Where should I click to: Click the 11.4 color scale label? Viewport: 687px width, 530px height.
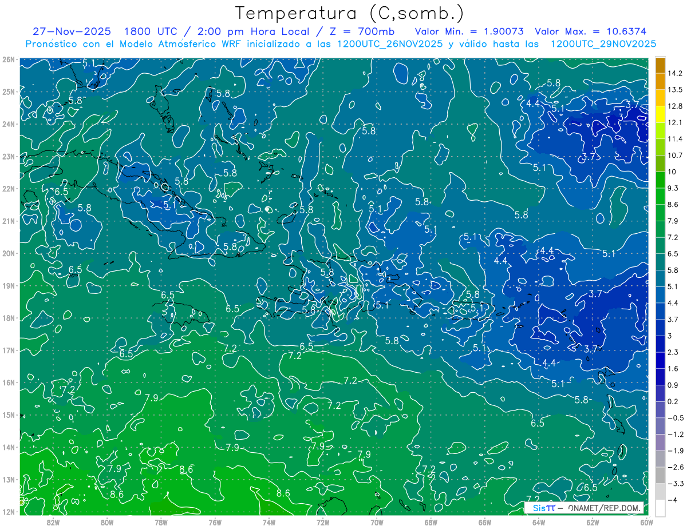tap(675, 139)
